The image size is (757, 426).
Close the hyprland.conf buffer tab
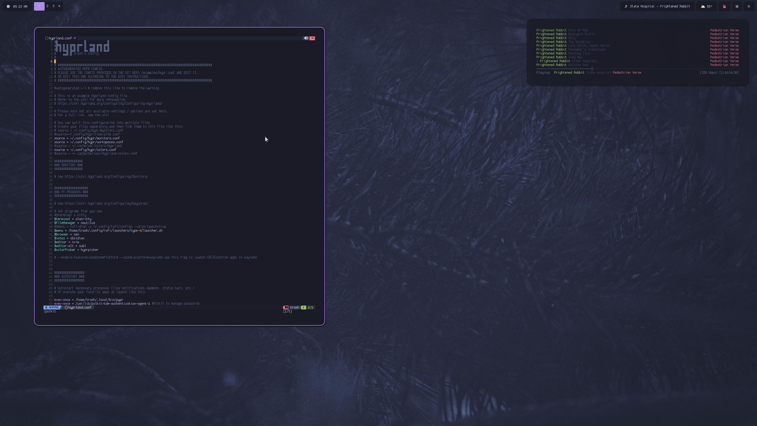(75, 38)
